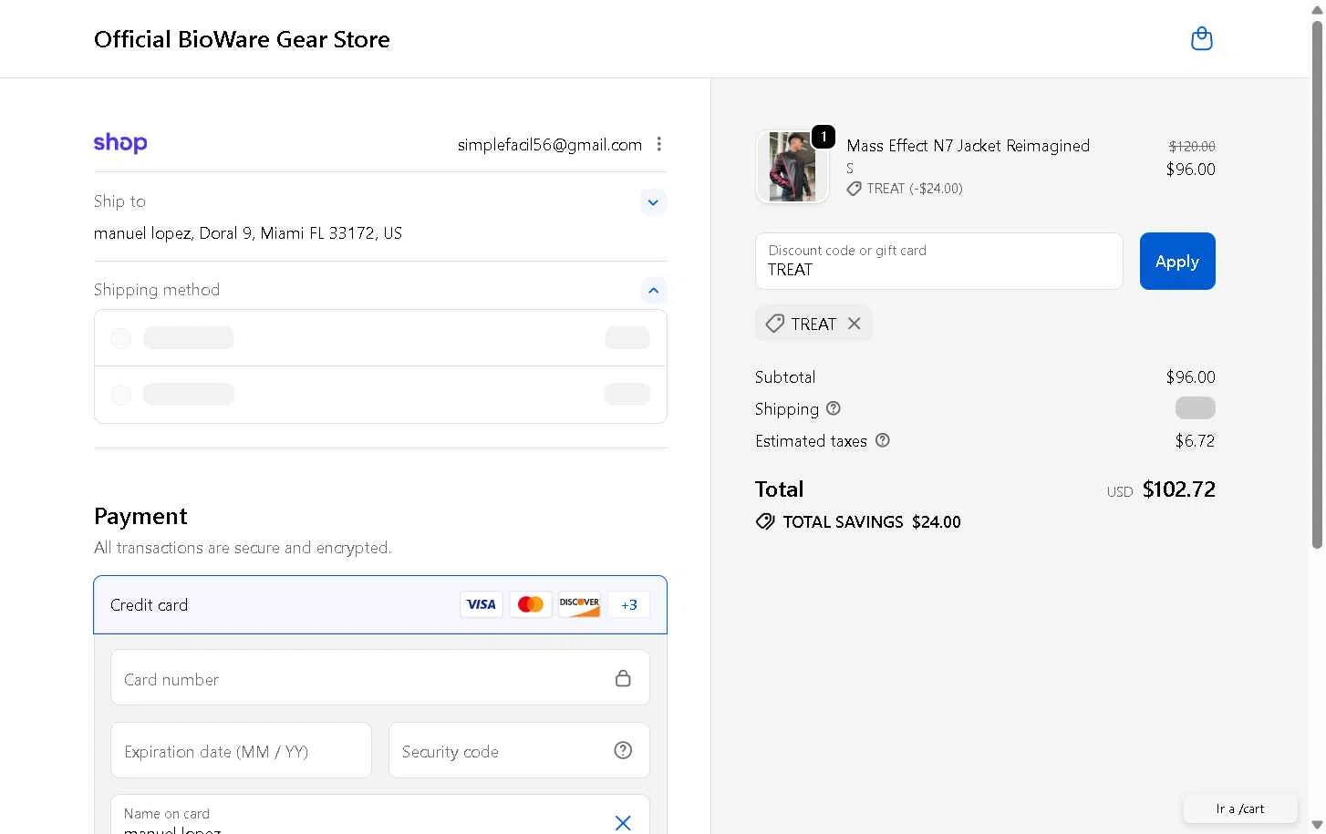Click the card number lock icon
This screenshot has width=1326, height=834.
point(623,678)
